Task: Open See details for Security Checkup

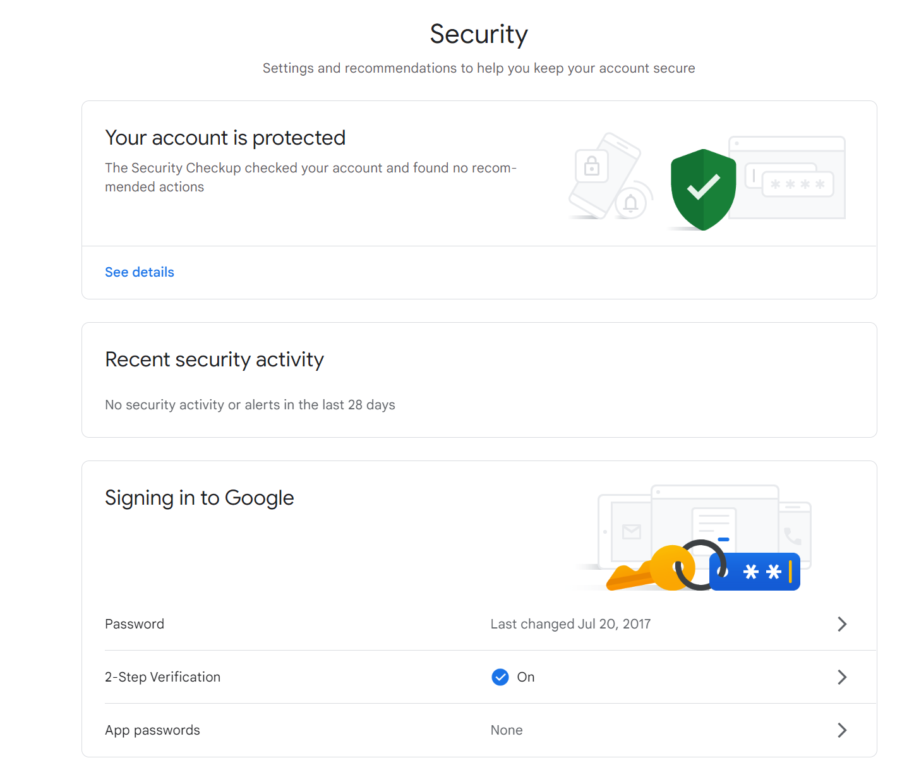Action: 139,272
